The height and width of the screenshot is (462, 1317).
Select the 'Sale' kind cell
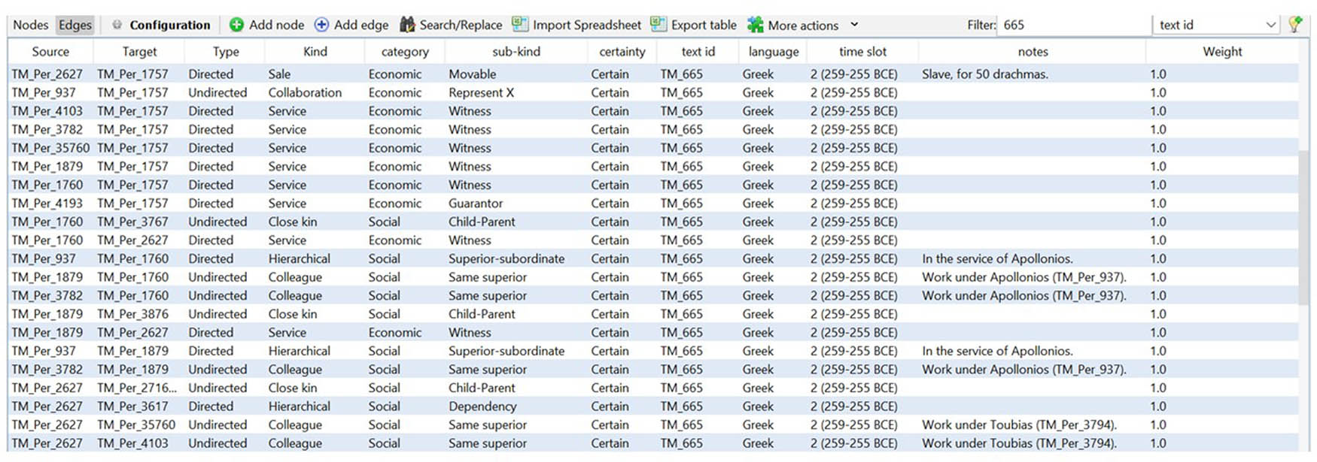279,74
